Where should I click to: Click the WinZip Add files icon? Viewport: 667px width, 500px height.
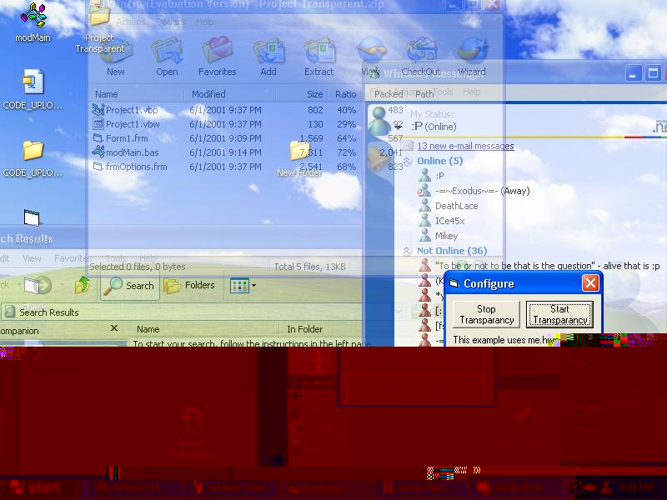268,55
